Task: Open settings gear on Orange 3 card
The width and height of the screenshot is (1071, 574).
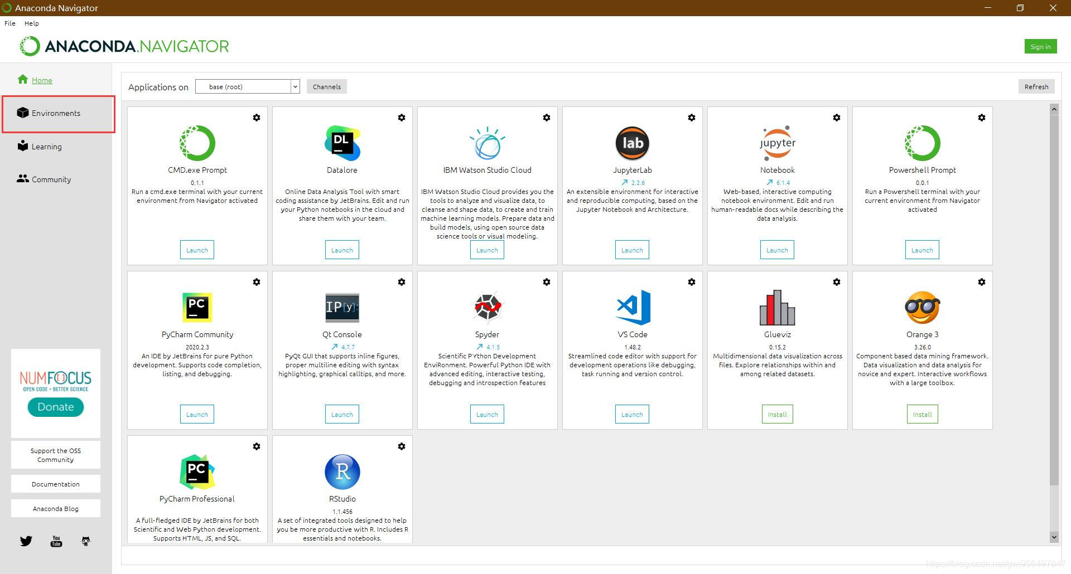Action: (982, 282)
